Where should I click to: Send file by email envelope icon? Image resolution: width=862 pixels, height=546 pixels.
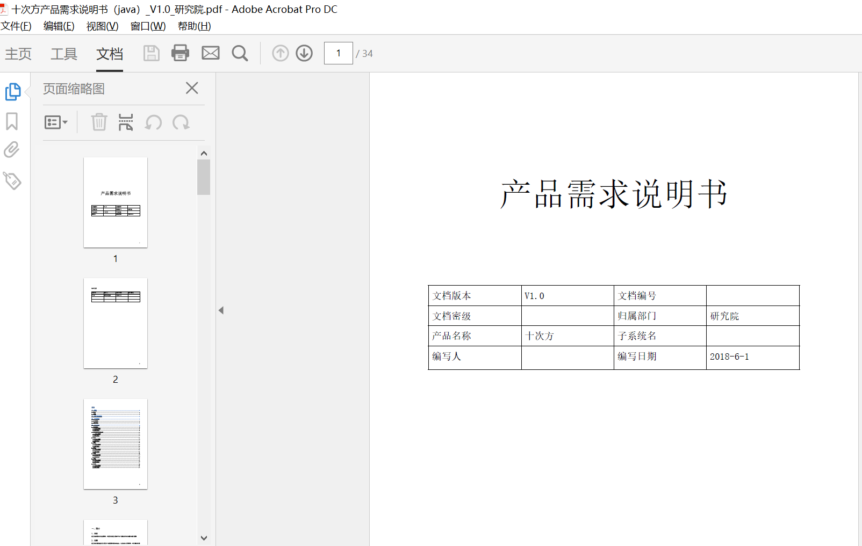211,53
